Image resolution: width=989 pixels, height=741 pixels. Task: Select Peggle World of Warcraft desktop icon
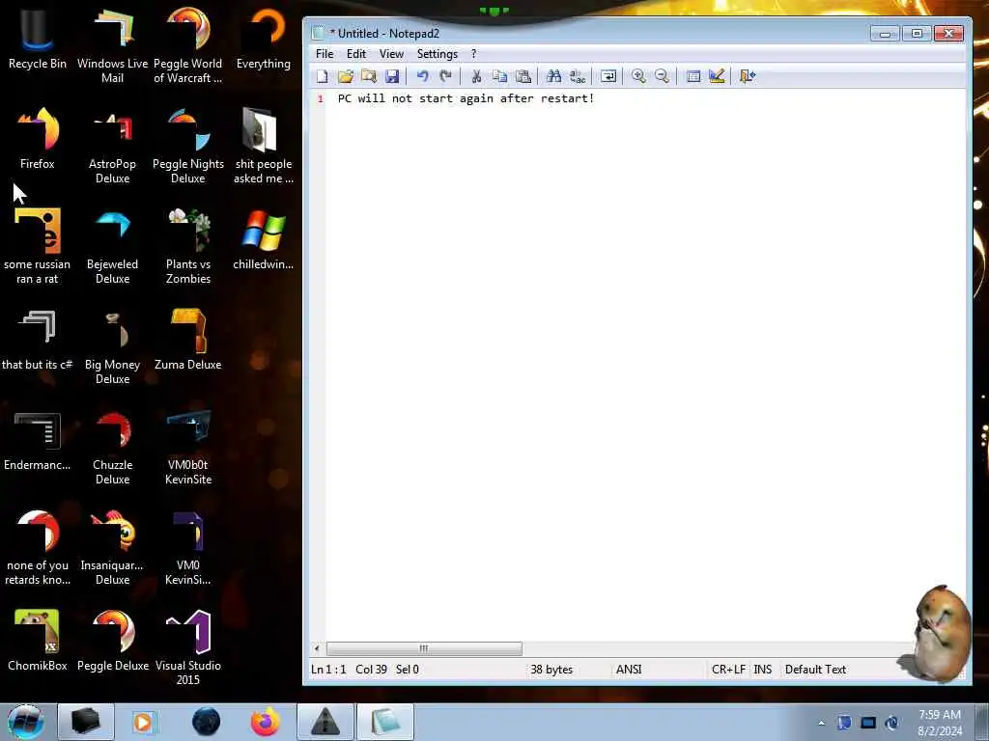[188, 45]
